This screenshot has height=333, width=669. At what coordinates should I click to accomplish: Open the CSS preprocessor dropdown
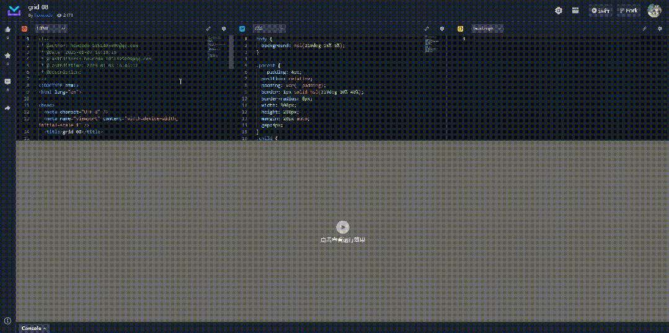269,29
